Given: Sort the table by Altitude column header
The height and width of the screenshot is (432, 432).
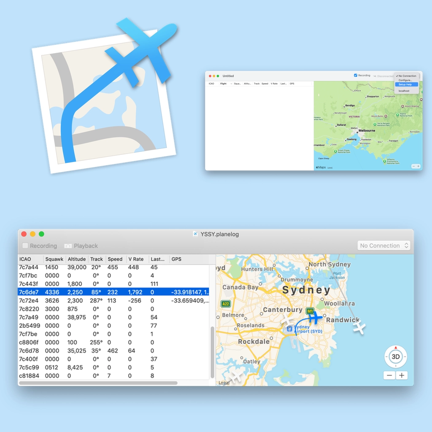Looking at the screenshot, I should coord(76,259).
